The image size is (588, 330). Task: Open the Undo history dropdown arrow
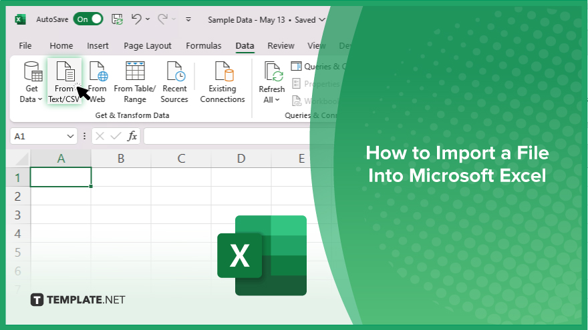(x=148, y=19)
